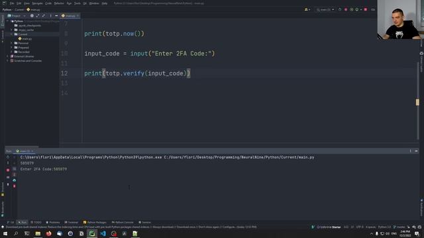
Task: Open File Explorer in taskbar
Action: (38, 233)
